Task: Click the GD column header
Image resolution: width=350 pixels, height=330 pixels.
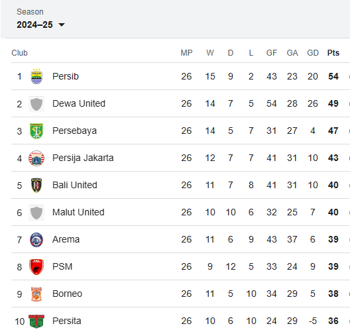Action: [313, 53]
